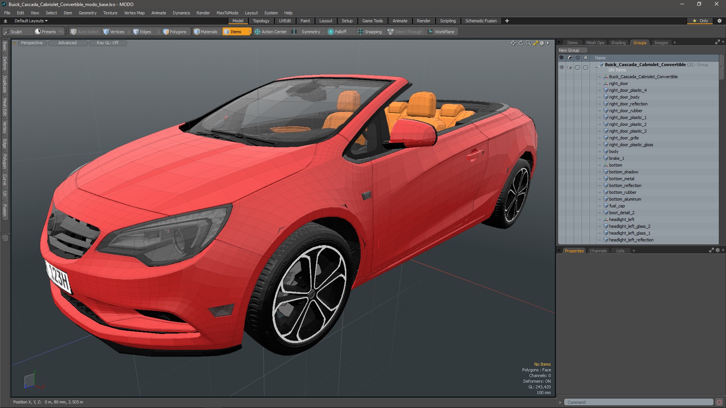The image size is (726, 408).
Task: Open viewport settings gear icon
Action: pyautogui.click(x=542, y=43)
